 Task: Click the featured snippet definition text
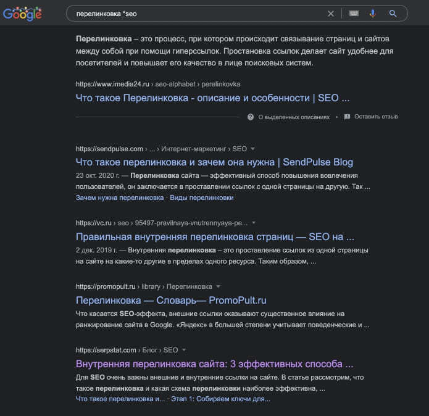(235, 51)
